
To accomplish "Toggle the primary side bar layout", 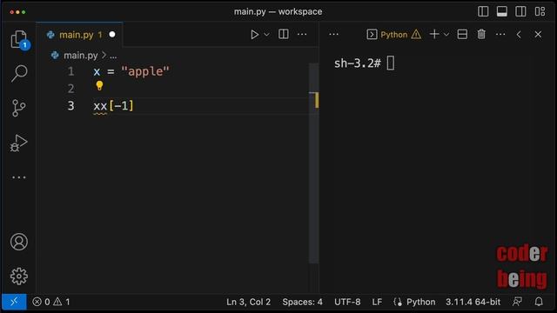I will coord(483,11).
